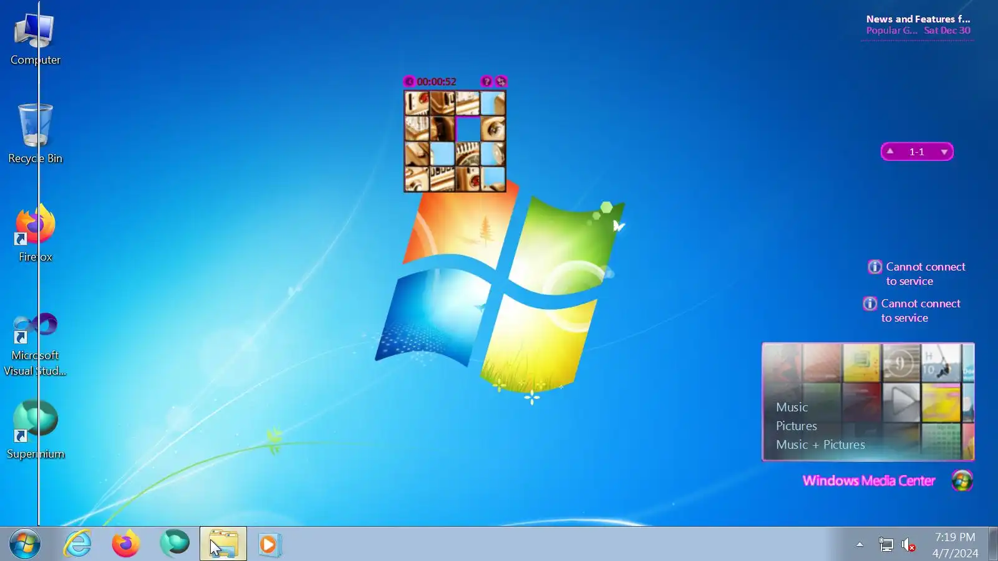This screenshot has height=561, width=998.
Task: Open Music in Media Center gadget
Action: point(792,407)
